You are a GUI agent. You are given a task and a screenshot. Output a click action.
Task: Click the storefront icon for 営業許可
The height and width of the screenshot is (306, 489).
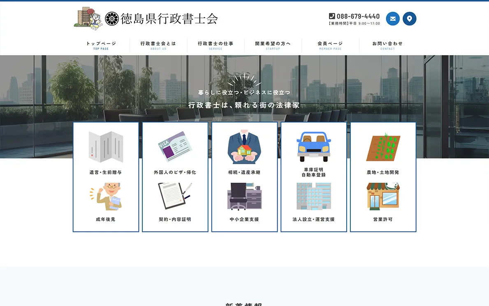coord(383,197)
